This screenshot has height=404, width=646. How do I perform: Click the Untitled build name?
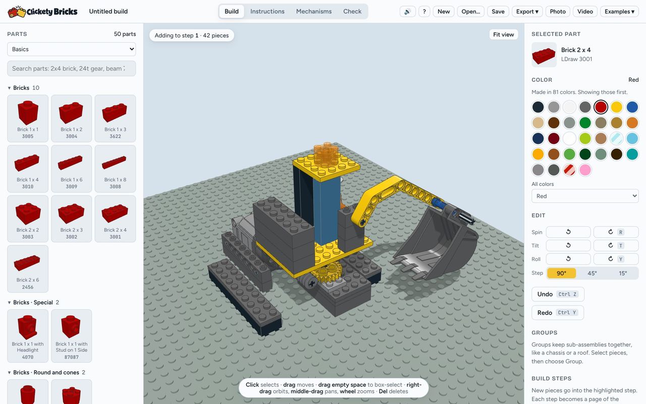pyautogui.click(x=108, y=11)
